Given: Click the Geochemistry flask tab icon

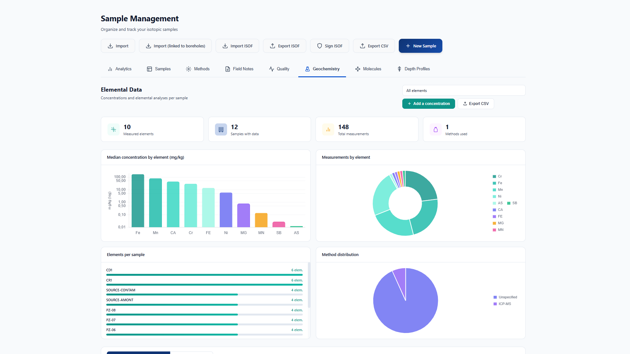Looking at the screenshot, I should pos(308,69).
